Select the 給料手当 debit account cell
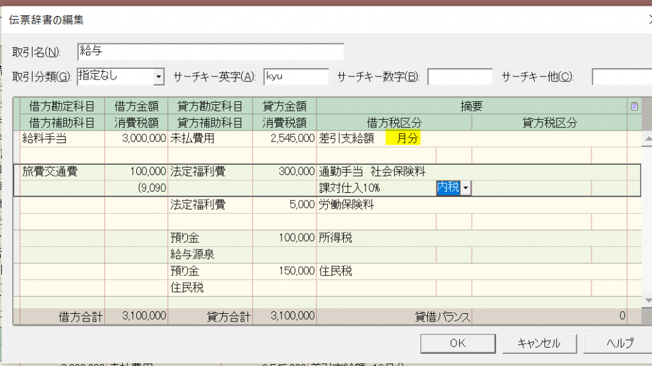 coord(62,138)
